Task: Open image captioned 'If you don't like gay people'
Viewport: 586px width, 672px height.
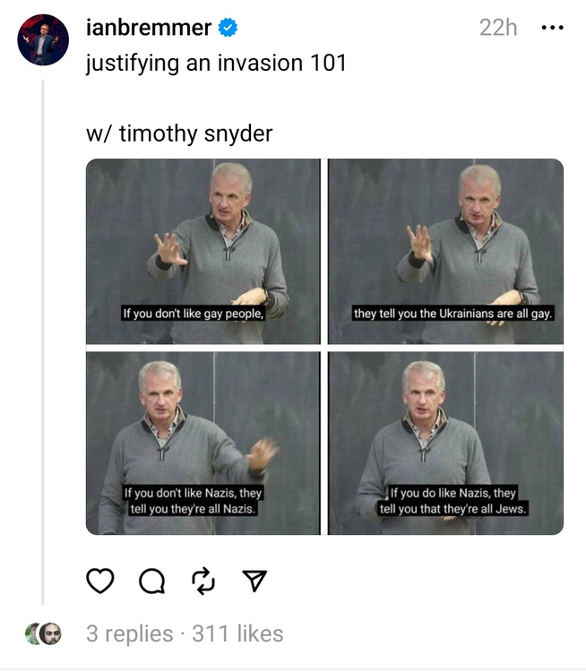Action: 203,251
